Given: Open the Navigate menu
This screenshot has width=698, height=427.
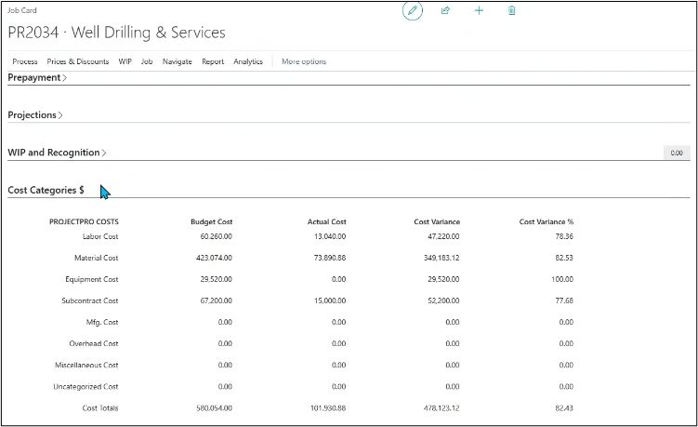Looking at the screenshot, I should (x=178, y=61).
